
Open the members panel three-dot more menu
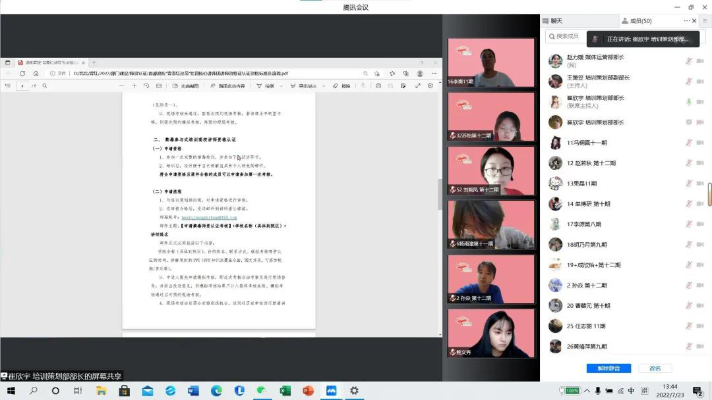686,21
